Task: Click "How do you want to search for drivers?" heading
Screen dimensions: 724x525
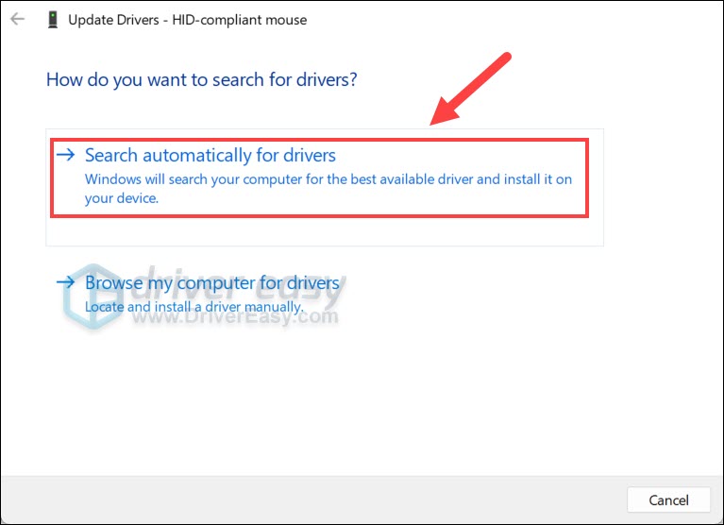Action: tap(202, 80)
